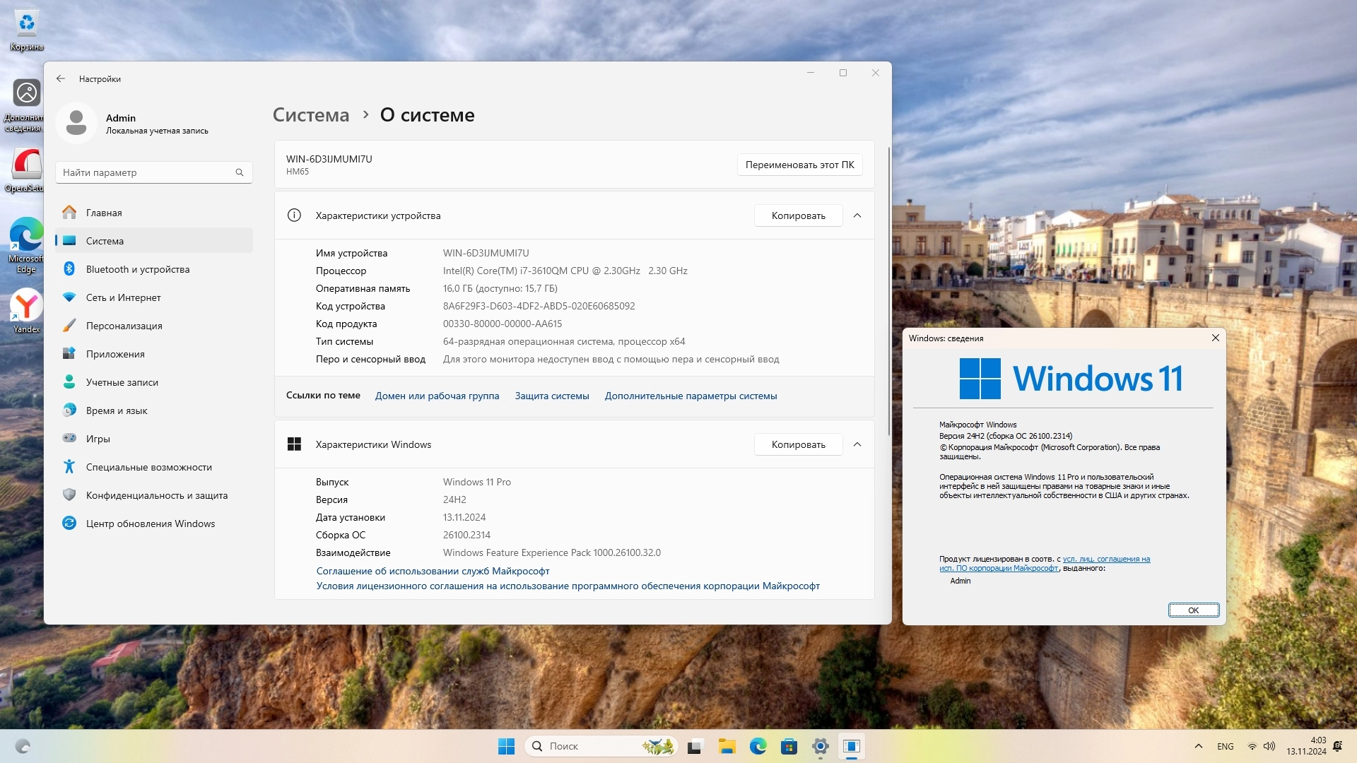1357x763 pixels.
Task: Click Переименовать этот ПК button
Action: (799, 165)
